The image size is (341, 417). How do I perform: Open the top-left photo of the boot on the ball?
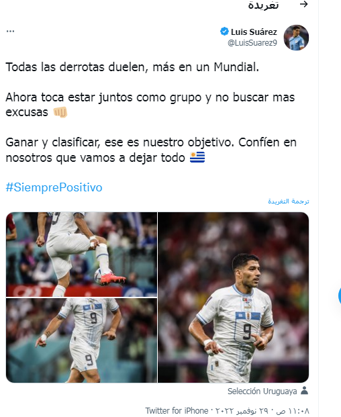81,254
